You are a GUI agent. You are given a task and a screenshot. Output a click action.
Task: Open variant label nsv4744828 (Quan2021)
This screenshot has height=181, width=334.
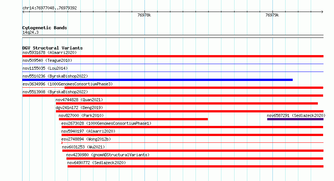tap(79, 100)
